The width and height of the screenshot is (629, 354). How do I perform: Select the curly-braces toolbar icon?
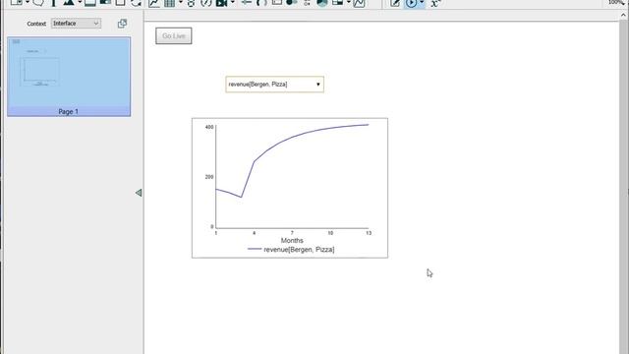point(261,3)
